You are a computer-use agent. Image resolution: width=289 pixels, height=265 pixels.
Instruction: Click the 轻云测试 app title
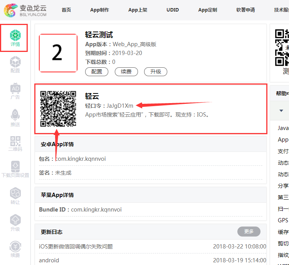pos(99,35)
